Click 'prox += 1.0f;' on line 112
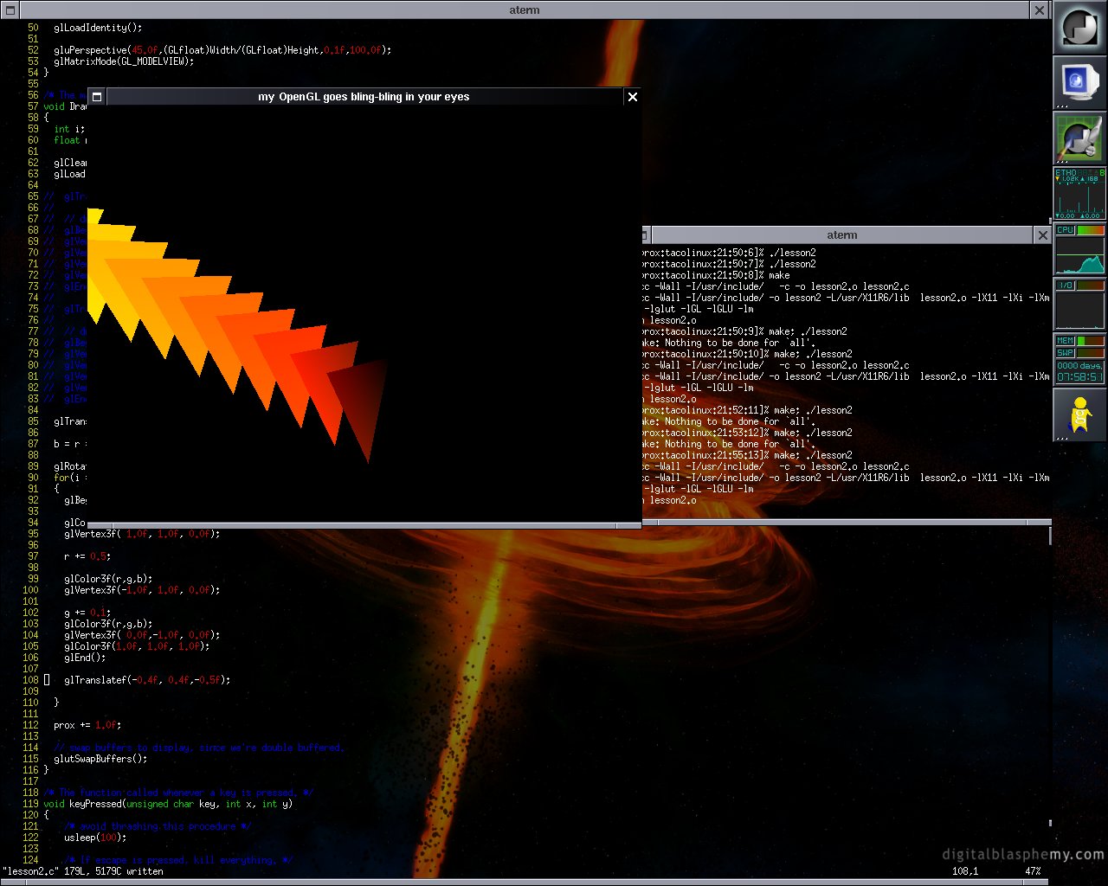The height and width of the screenshot is (886, 1108). click(x=87, y=725)
